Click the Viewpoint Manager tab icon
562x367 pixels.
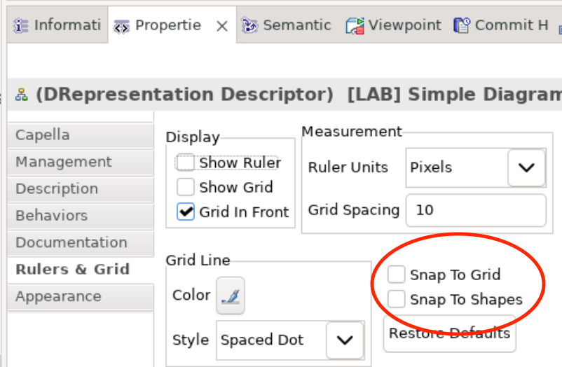355,26
